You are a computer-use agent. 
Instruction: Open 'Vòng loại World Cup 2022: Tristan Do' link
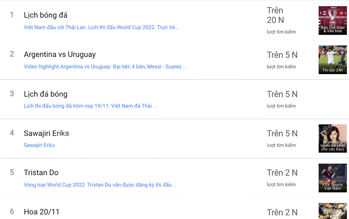pyautogui.click(x=100, y=185)
